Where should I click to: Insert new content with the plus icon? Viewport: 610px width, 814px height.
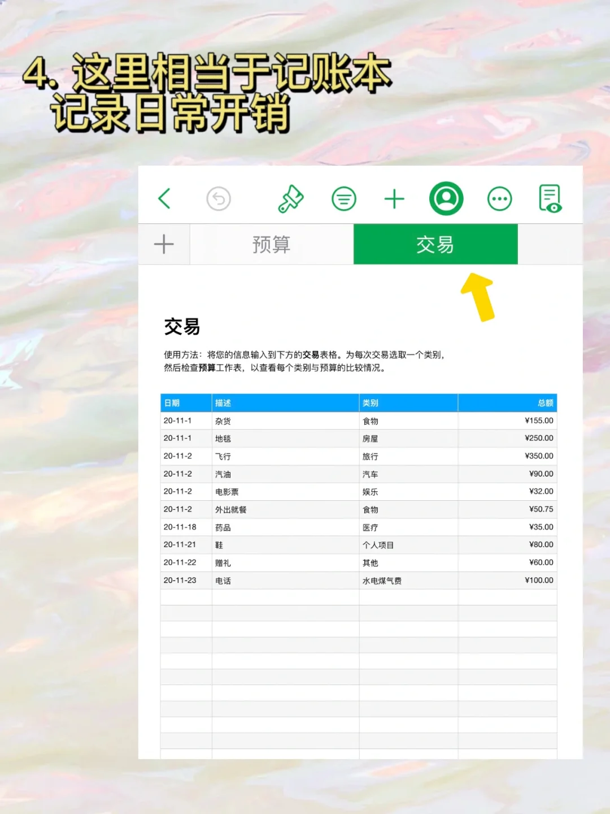395,198
